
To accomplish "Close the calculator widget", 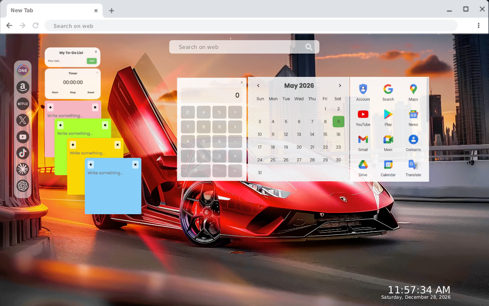I will click(x=241, y=82).
